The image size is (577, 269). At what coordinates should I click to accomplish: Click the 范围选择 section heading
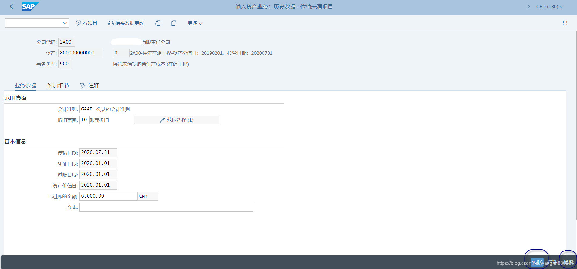click(15, 98)
